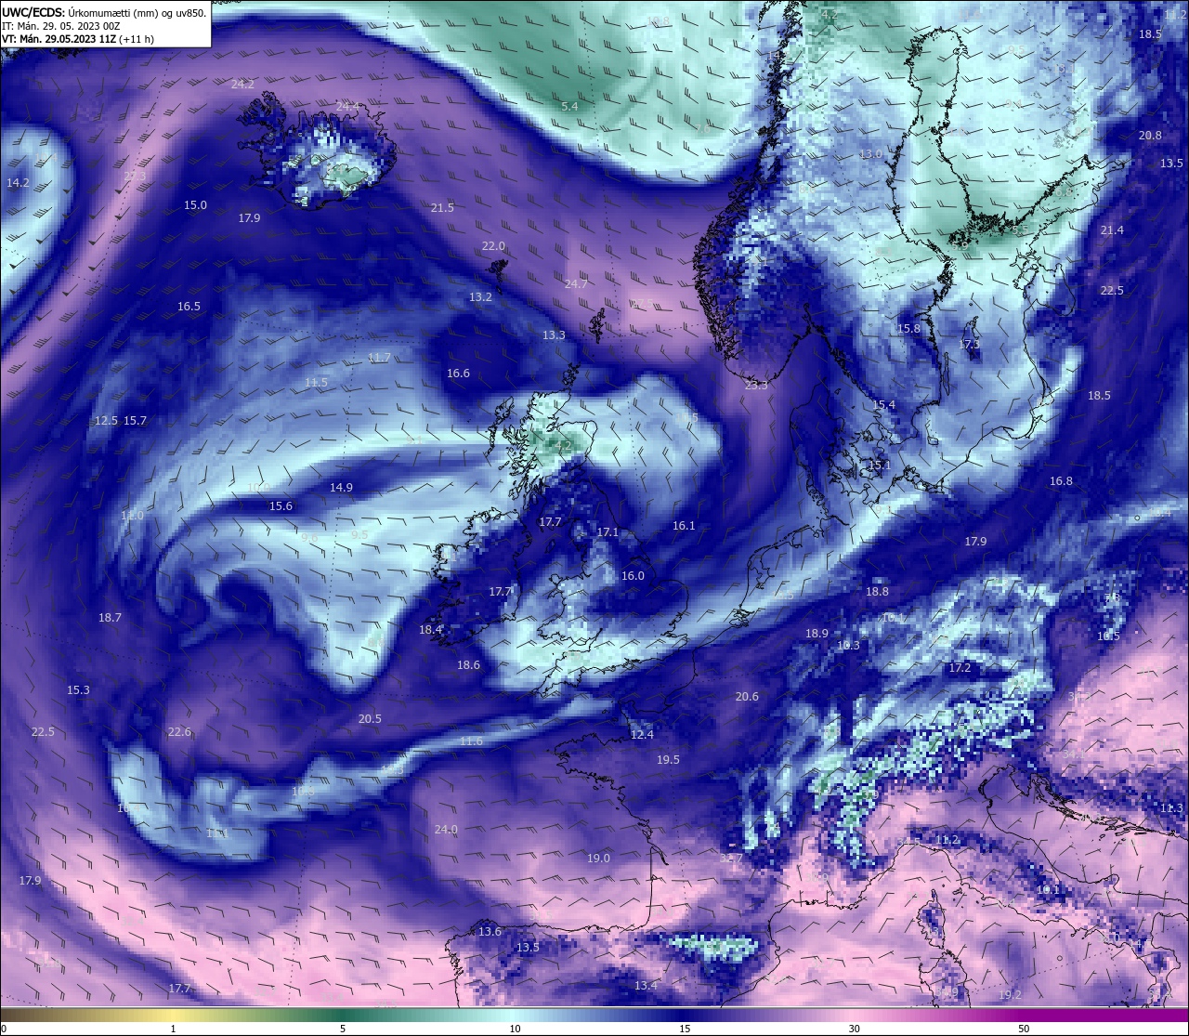Click the 12.4 value label

(x=642, y=735)
